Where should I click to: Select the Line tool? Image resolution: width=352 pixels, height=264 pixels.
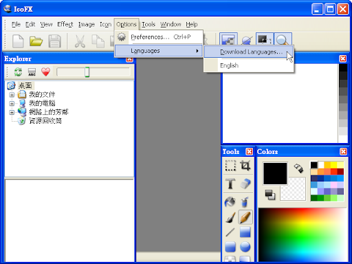point(230,232)
